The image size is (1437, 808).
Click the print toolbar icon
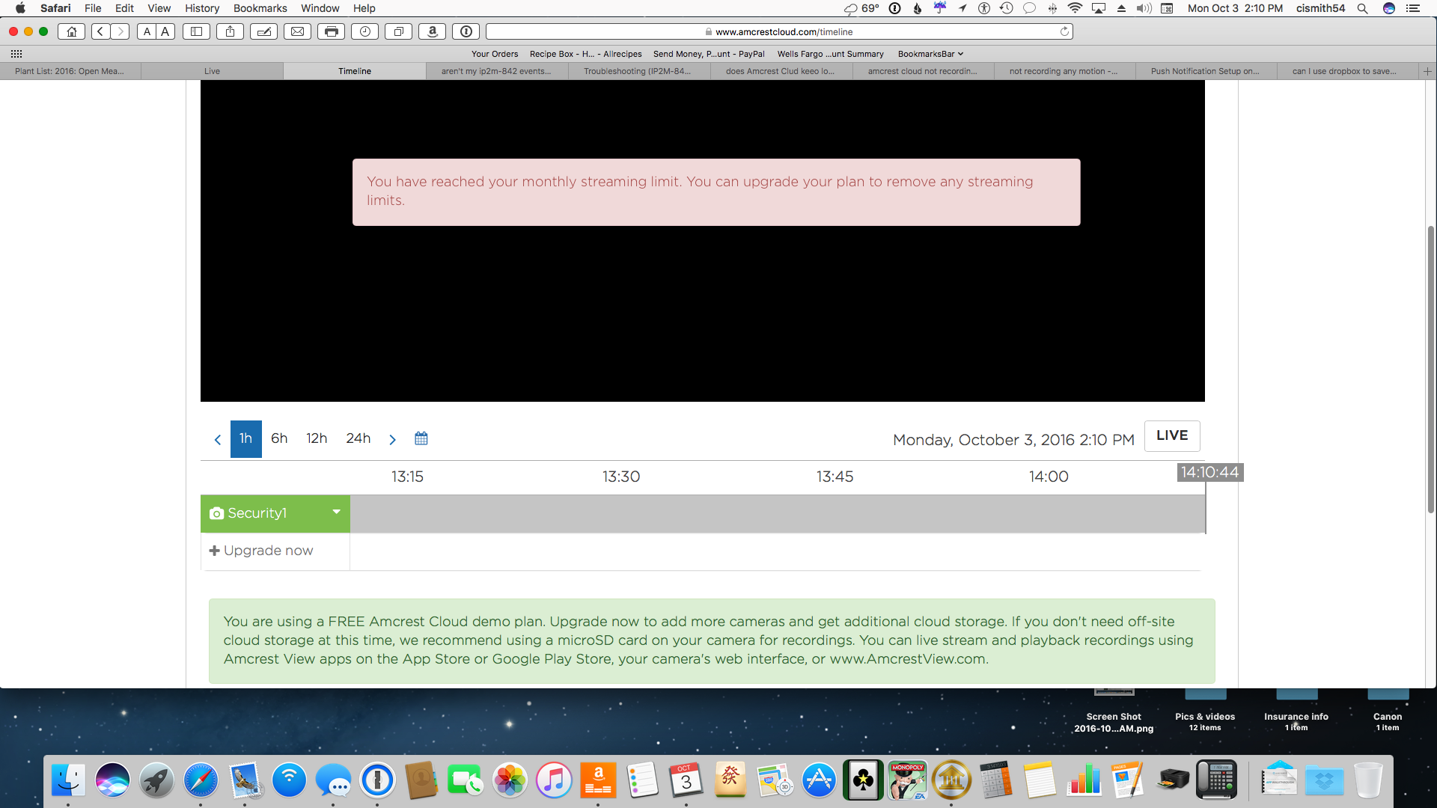pos(332,31)
